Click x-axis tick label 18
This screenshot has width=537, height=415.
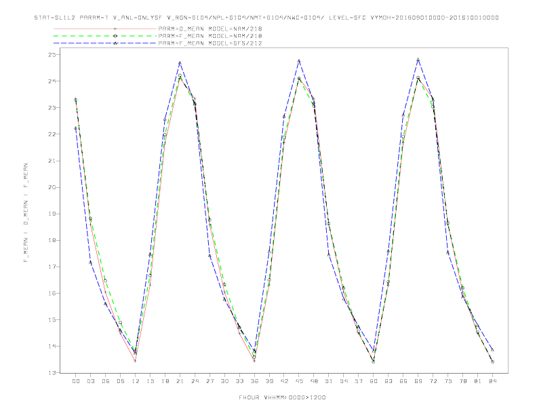[x=165, y=381]
